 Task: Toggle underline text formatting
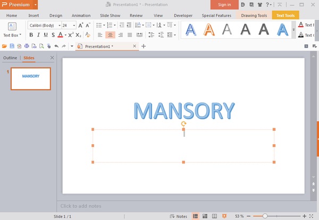coord(46,35)
